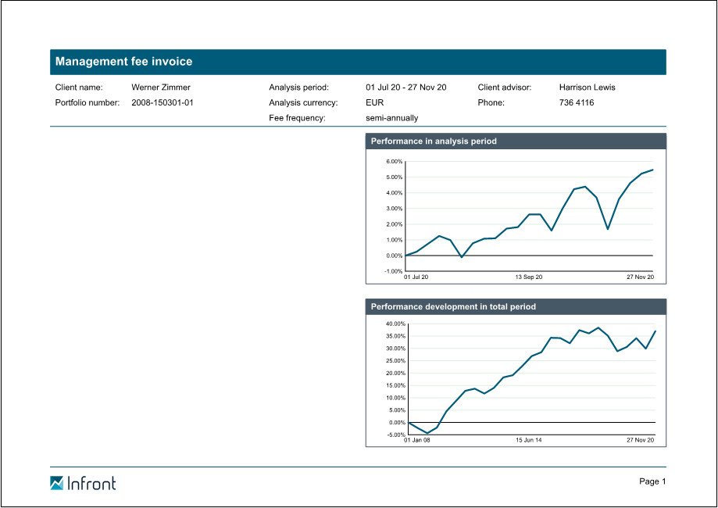
Task: Click the Page 1 footer label
Action: point(652,481)
